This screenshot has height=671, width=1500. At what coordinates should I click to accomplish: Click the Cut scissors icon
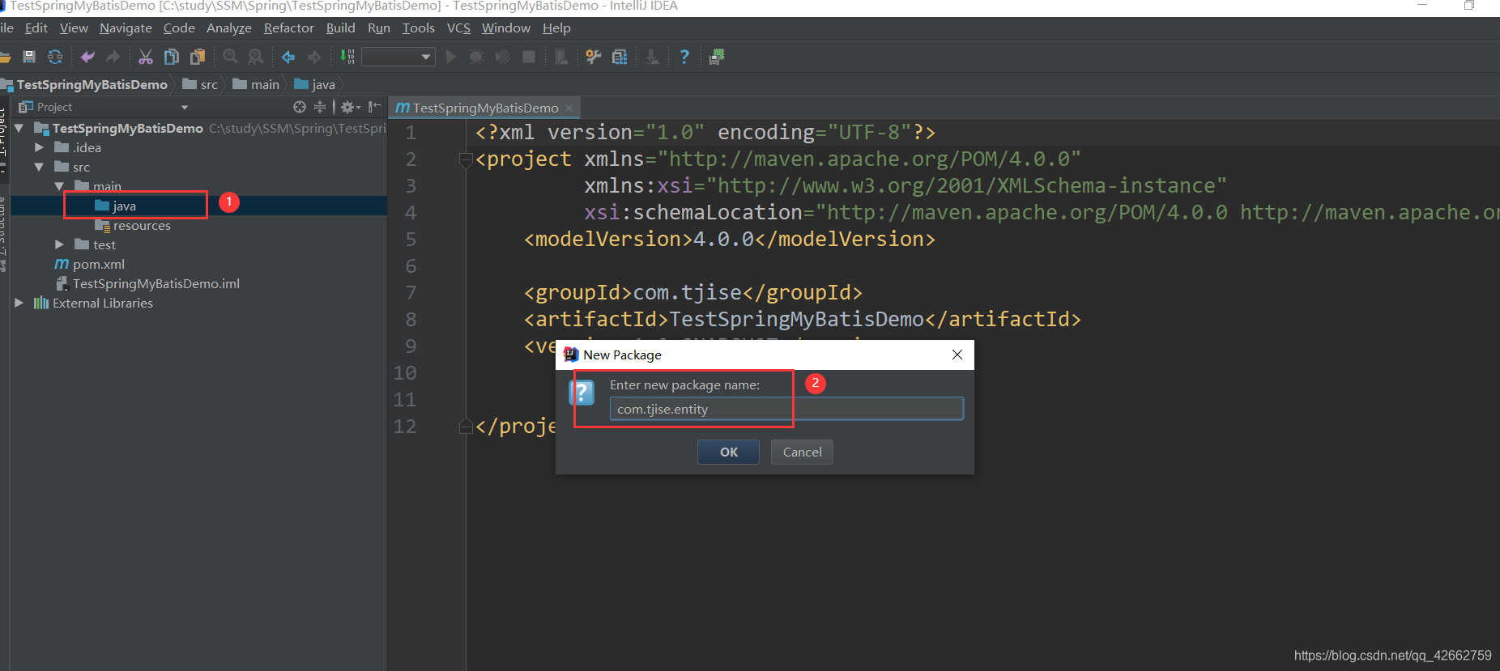pos(146,57)
